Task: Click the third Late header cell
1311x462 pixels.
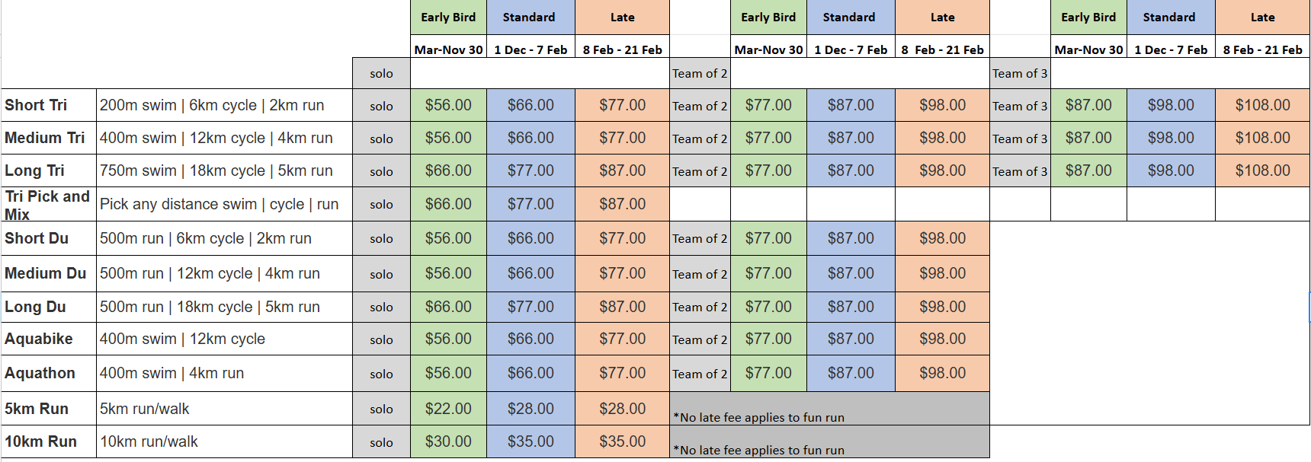Action: point(1262,18)
